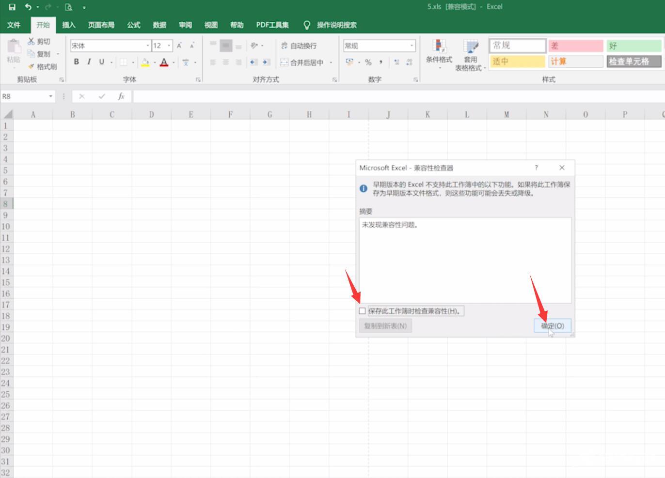Click the Save icon in quick access toolbar
Viewport: 665px width, 478px height.
tap(12, 7)
